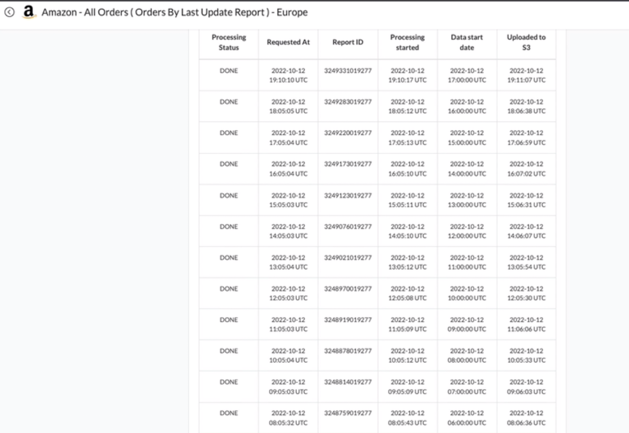The width and height of the screenshot is (629, 433).
Task: Click Uploaded to S3 13:05:54 UTC cell
Action: pyautogui.click(x=526, y=262)
